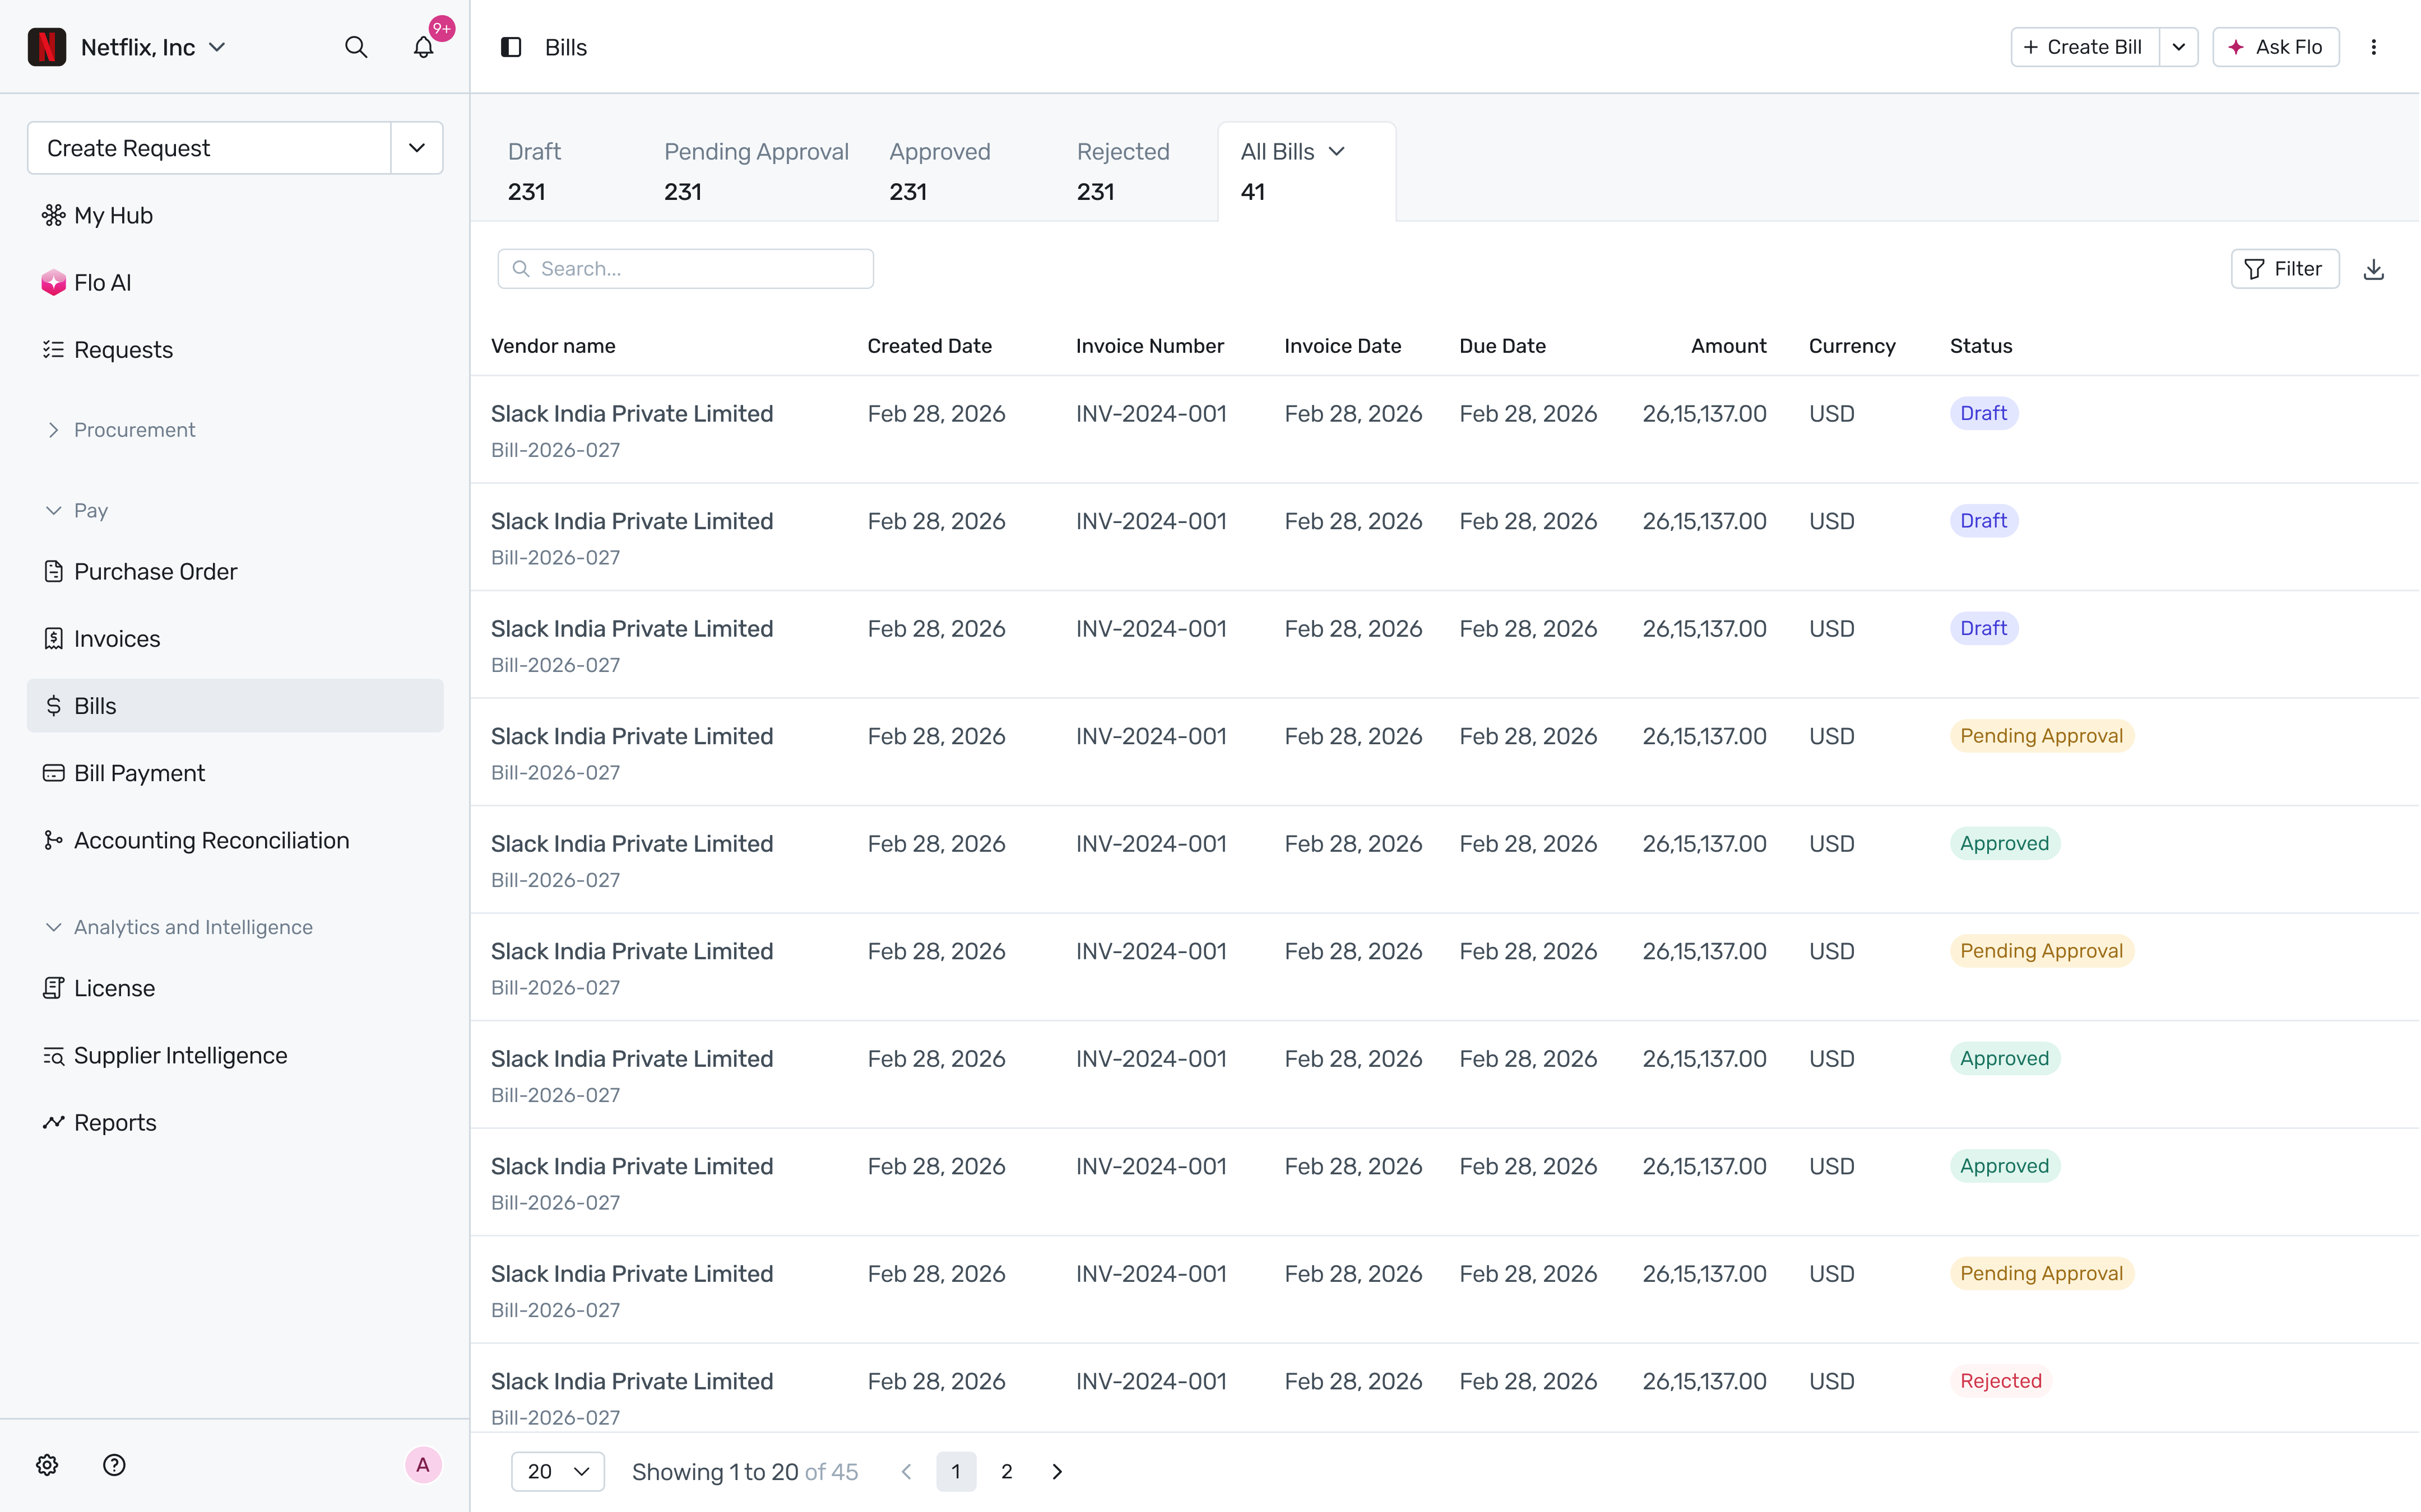The image size is (2421, 1512).
Task: Download bills list via download icon
Action: (2373, 269)
